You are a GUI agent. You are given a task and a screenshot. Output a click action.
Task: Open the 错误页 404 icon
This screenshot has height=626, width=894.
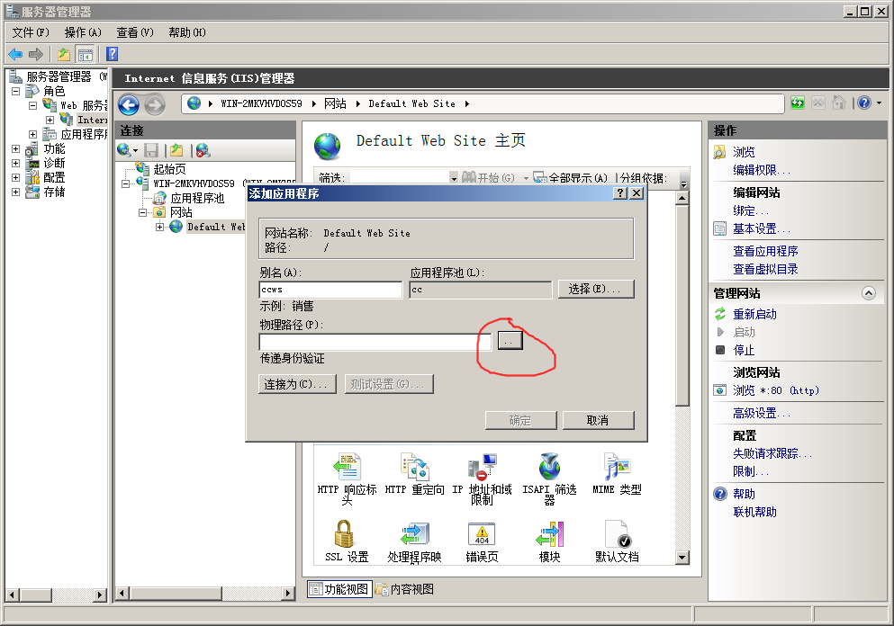482,536
